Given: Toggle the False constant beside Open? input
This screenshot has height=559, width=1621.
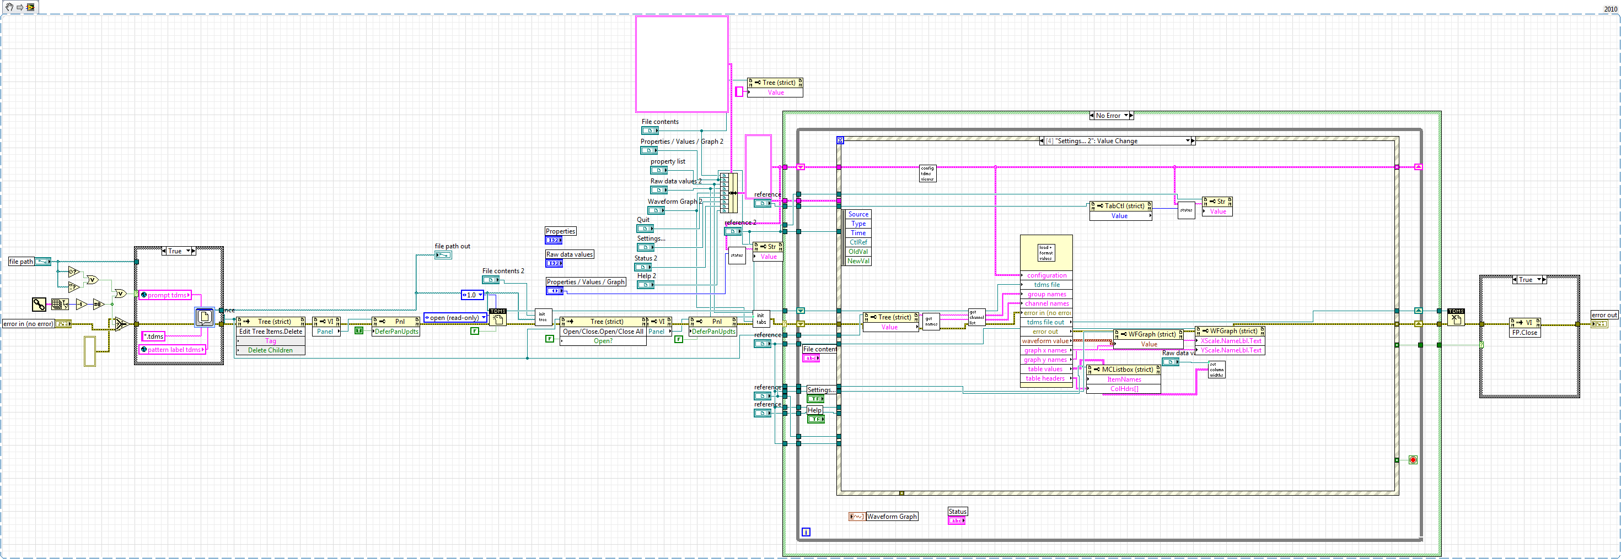Looking at the screenshot, I should pos(549,338).
